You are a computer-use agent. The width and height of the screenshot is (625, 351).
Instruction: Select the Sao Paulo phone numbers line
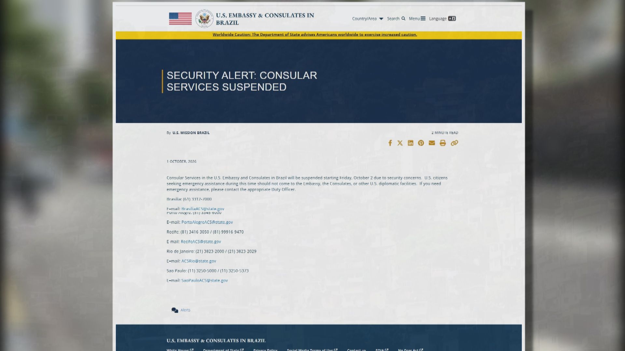[207, 271]
